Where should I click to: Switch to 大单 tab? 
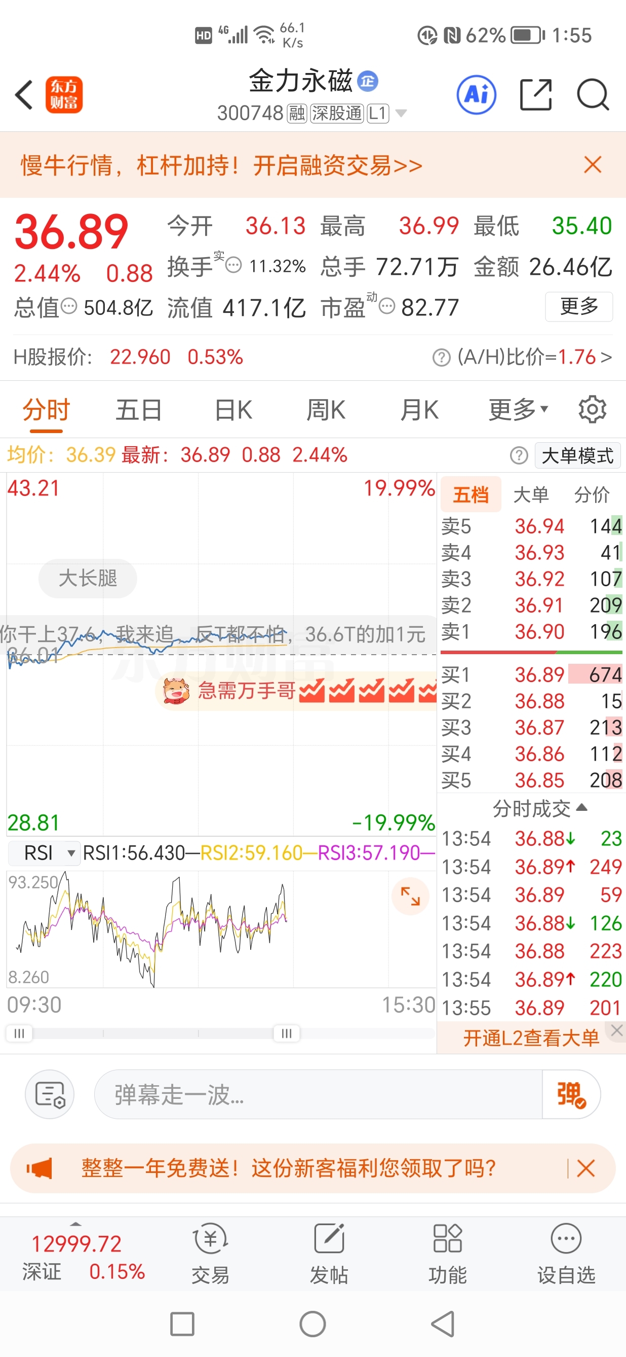[x=531, y=494]
